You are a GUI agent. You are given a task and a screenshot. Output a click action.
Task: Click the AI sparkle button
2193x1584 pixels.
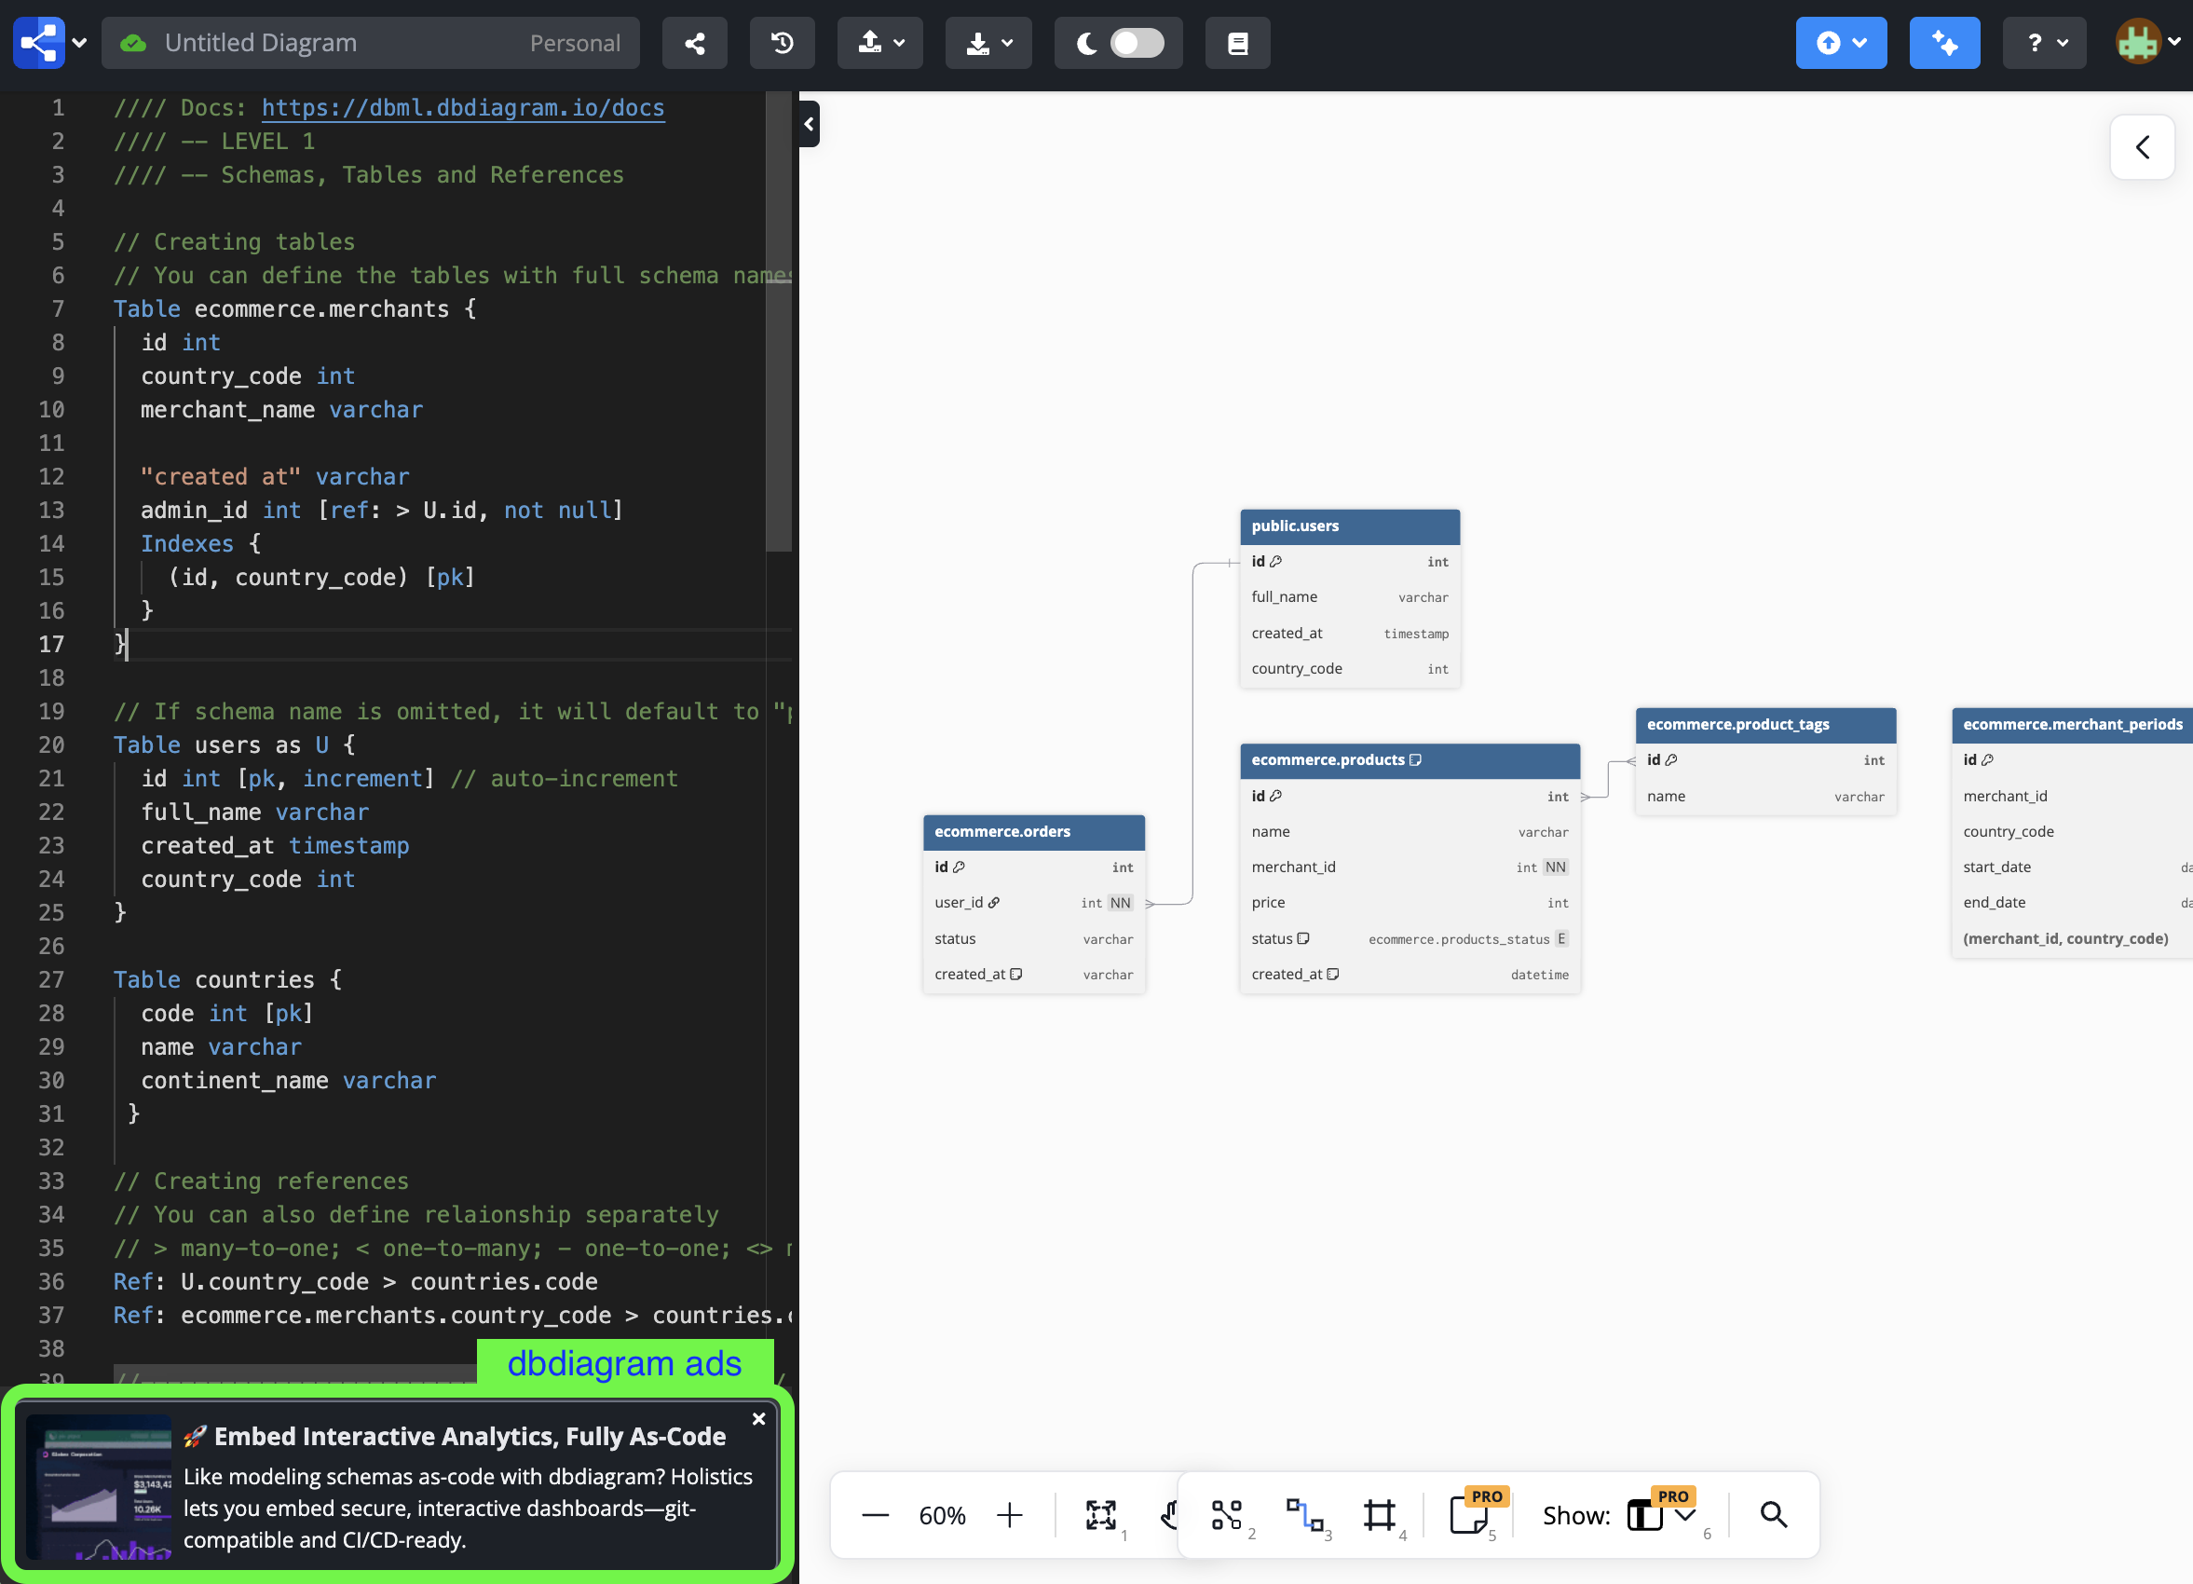point(1943,43)
